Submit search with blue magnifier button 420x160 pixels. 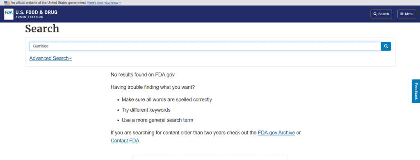(386, 46)
